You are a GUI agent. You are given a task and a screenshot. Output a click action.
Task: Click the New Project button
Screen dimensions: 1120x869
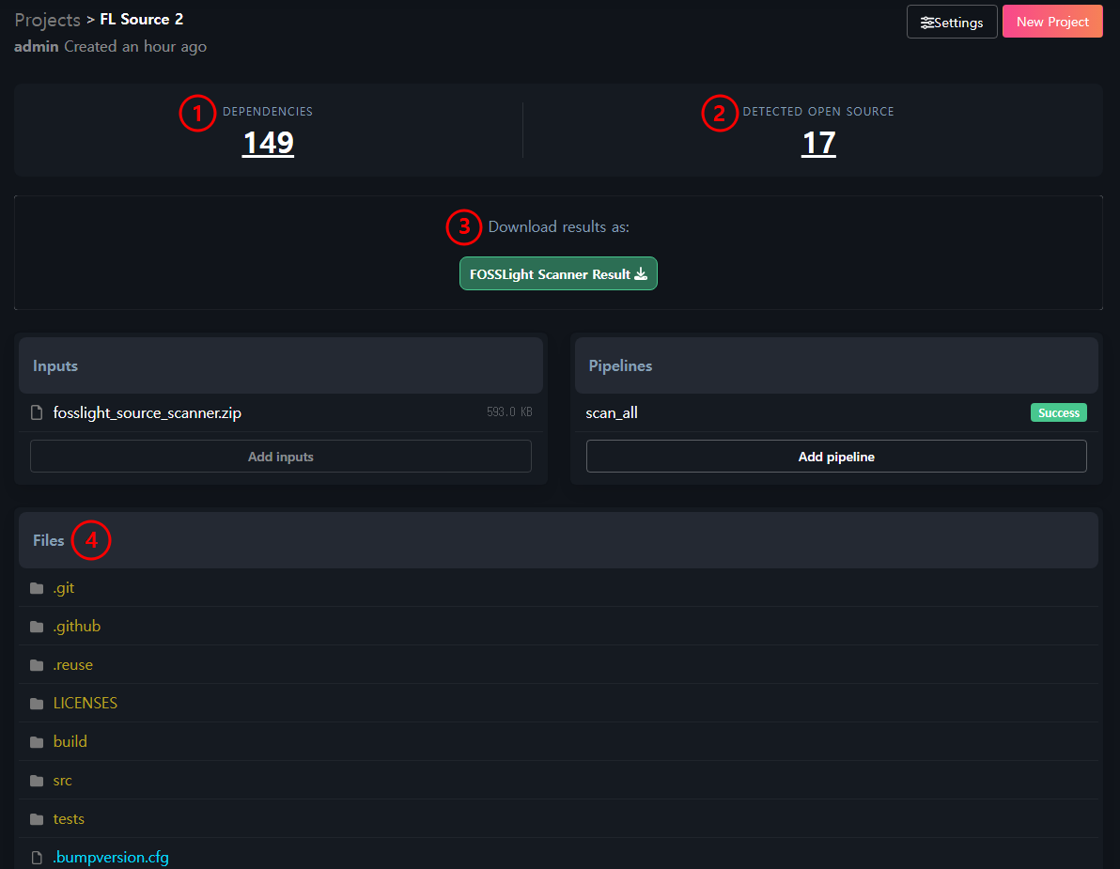[x=1052, y=22]
